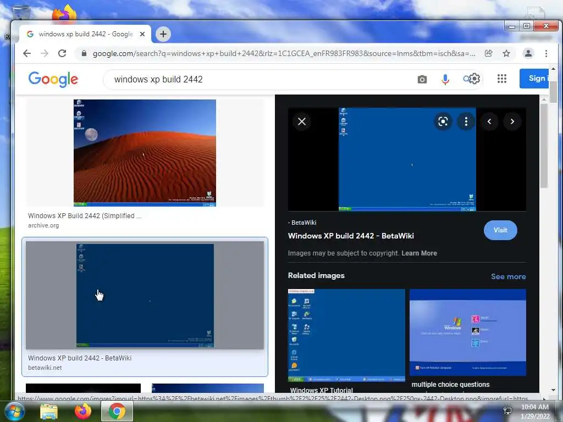View site security padlock info
The width and height of the screenshot is (563, 422).
click(x=84, y=53)
